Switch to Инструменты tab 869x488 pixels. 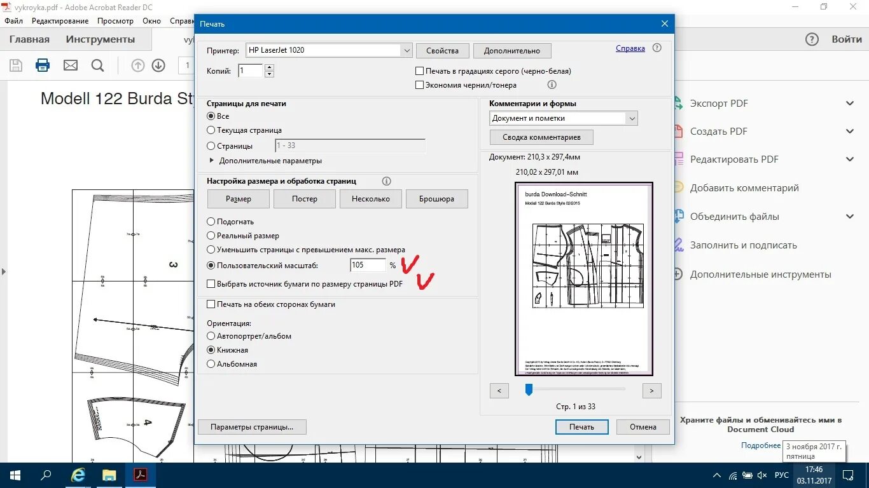101,39
